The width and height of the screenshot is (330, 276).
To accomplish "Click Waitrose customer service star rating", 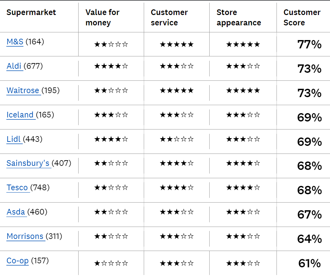I will [177, 90].
